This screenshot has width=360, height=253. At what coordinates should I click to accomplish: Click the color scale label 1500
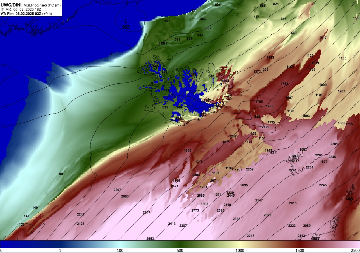tap(300, 250)
